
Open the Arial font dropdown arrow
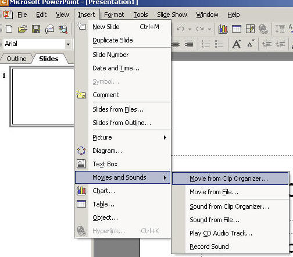pyautogui.click(x=68, y=44)
